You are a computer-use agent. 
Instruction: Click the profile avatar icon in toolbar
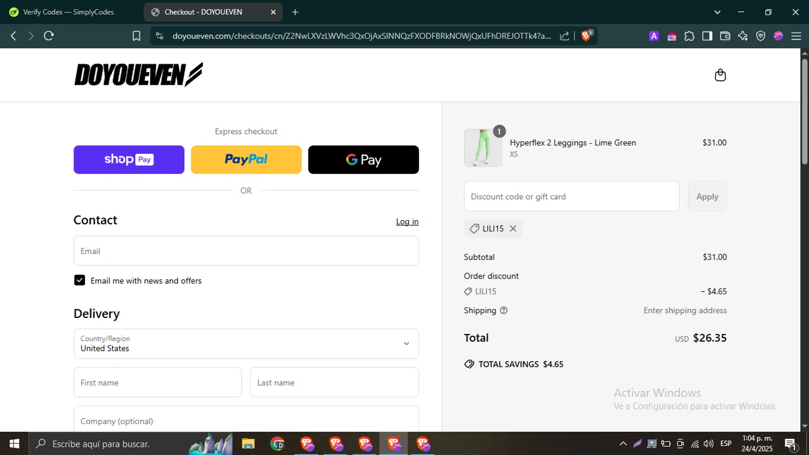coord(778,36)
